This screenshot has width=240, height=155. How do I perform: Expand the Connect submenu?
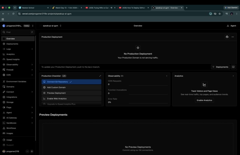[32, 92]
